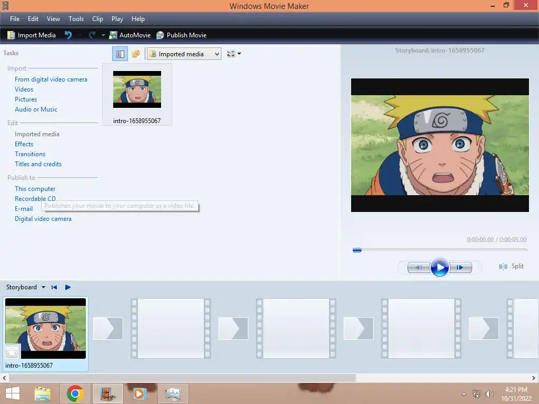This screenshot has height=404, width=539.
Task: Click the taskbar clock showing 4:21 PM
Action: (516, 394)
